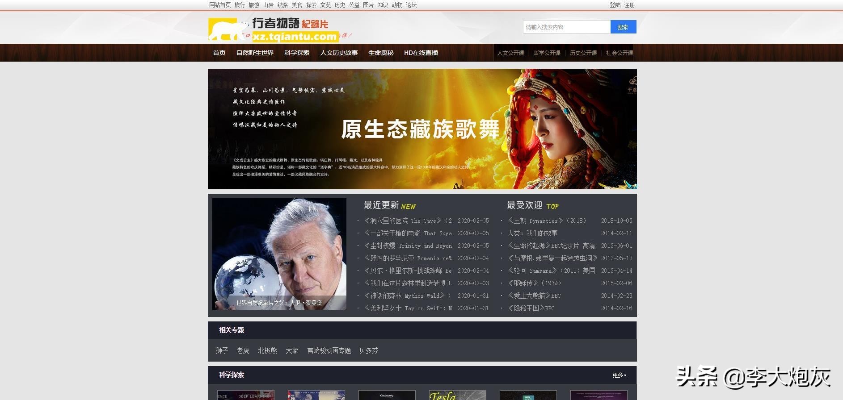Screen dimensions: 843x400
Task: Select the 科学探索 navigation menu item
Action: pos(297,53)
